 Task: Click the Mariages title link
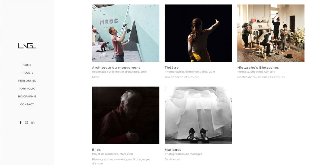[x=173, y=150]
